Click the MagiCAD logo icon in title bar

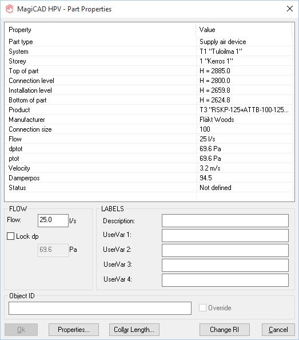(10, 9)
